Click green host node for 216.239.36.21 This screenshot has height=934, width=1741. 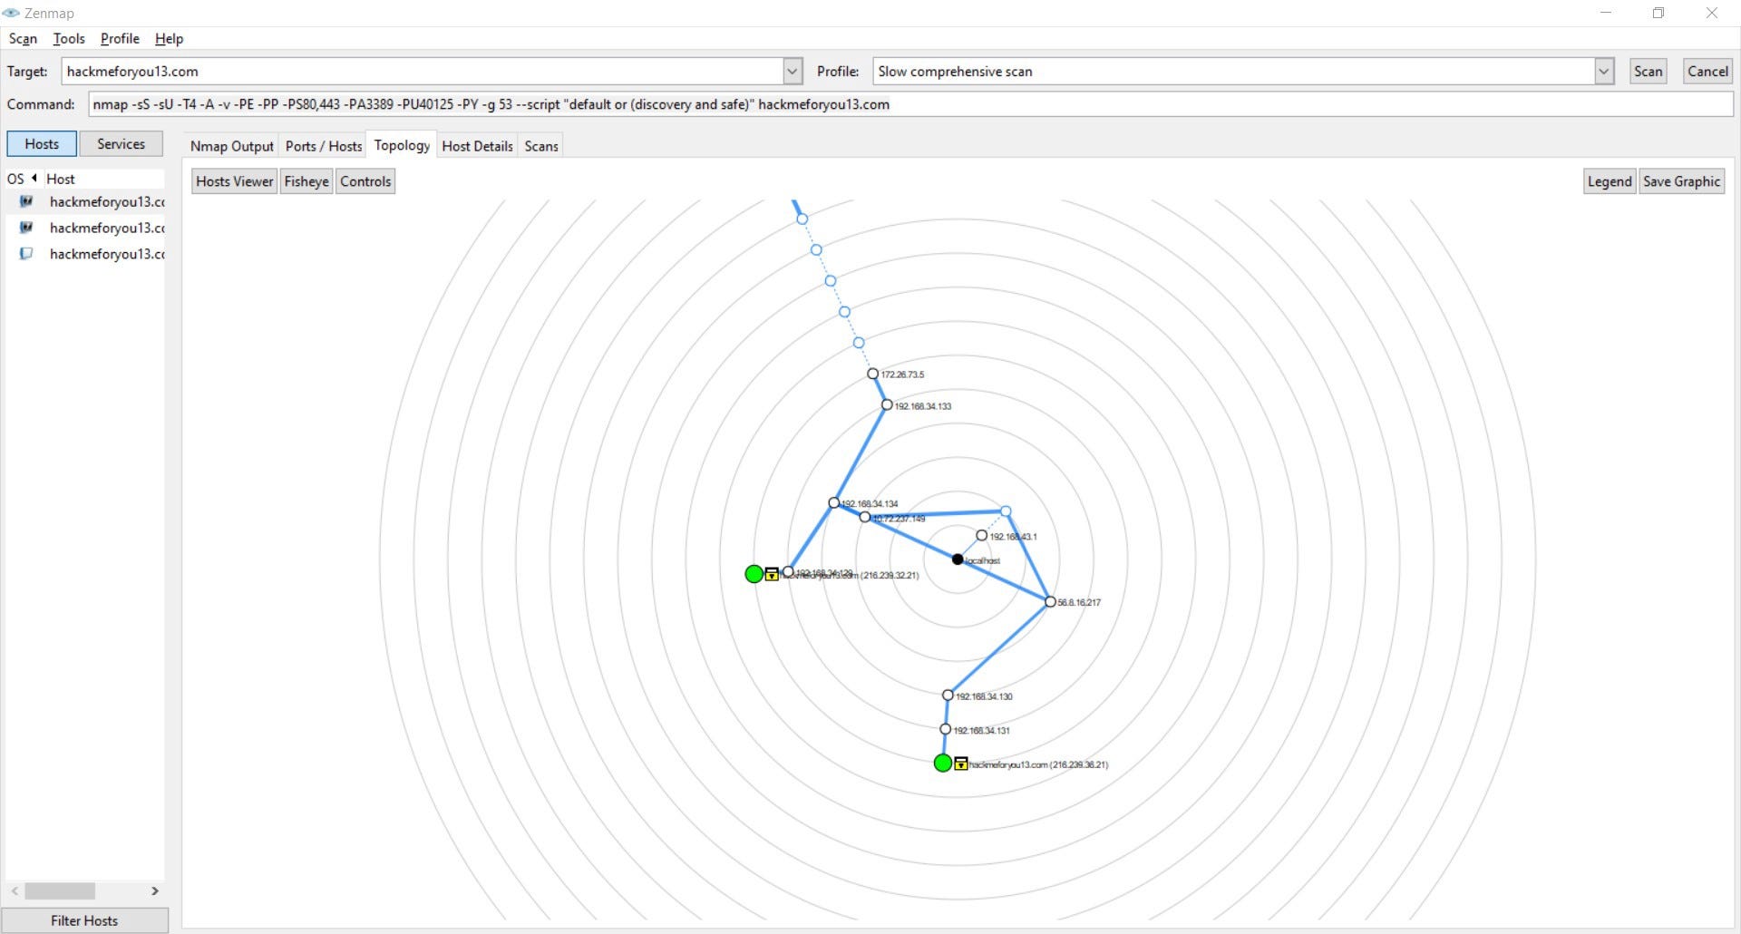point(943,764)
